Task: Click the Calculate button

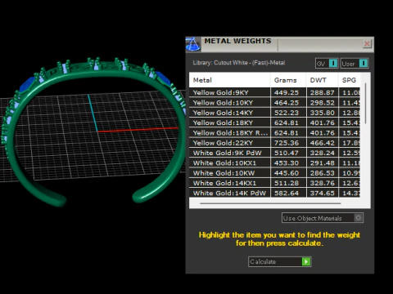Action: point(279,261)
